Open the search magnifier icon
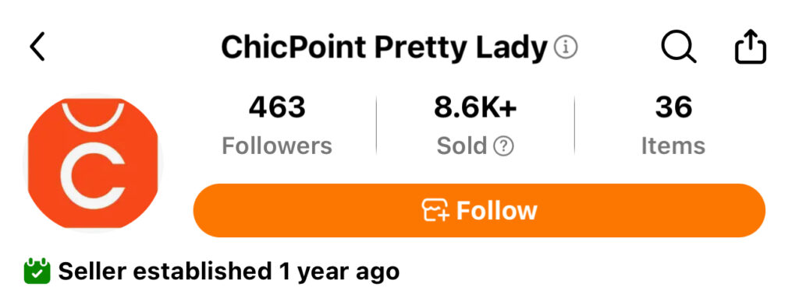799x298 pixels. pos(679,47)
